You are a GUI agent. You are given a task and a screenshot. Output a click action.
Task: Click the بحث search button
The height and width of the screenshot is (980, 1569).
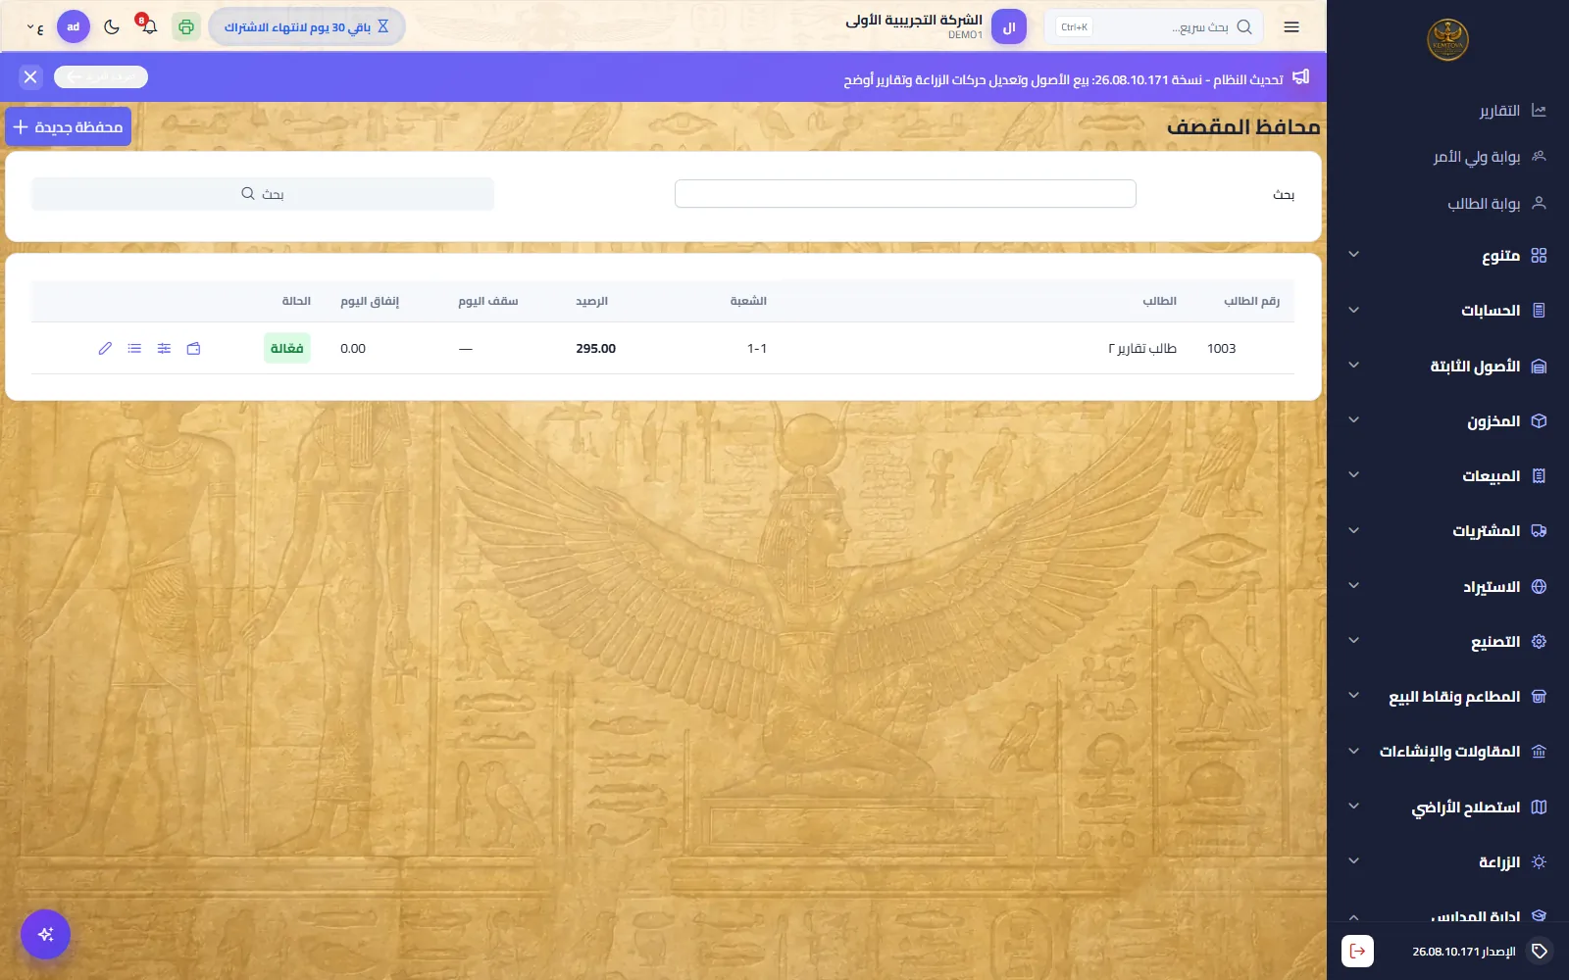263,193
